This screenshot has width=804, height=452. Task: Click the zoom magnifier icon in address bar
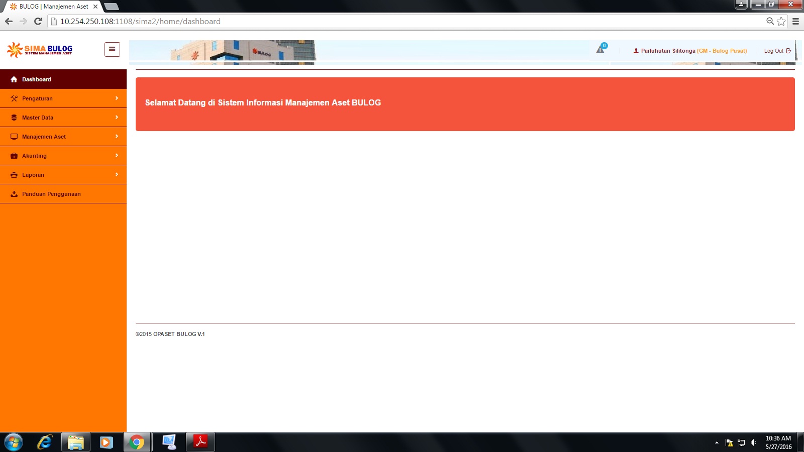pyautogui.click(x=770, y=21)
